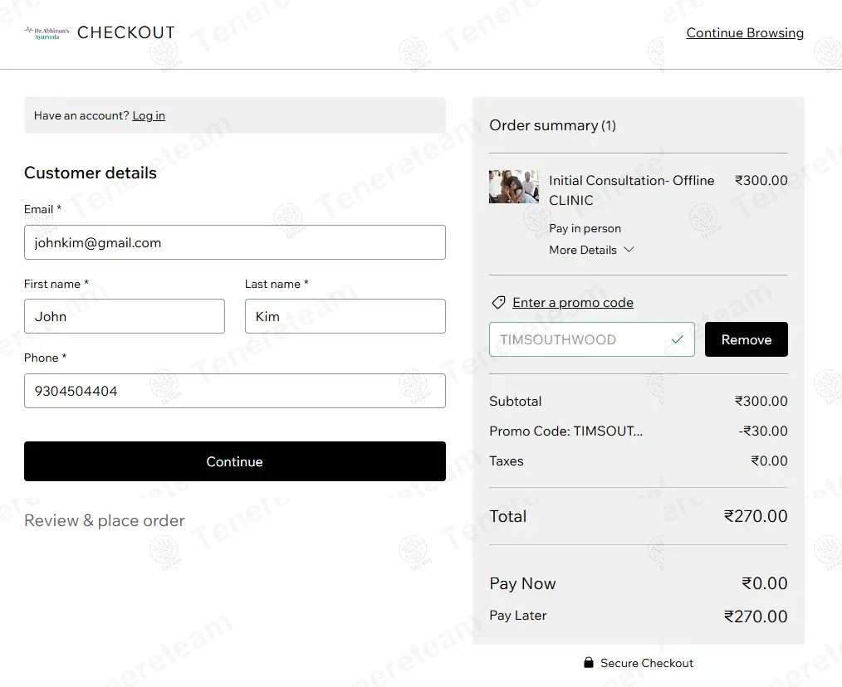
Task: Expand More Details chevron arrow
Action: [629, 250]
